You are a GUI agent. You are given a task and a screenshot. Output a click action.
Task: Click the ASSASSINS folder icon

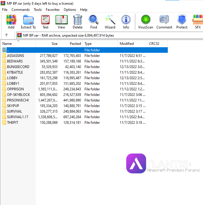(4, 55)
